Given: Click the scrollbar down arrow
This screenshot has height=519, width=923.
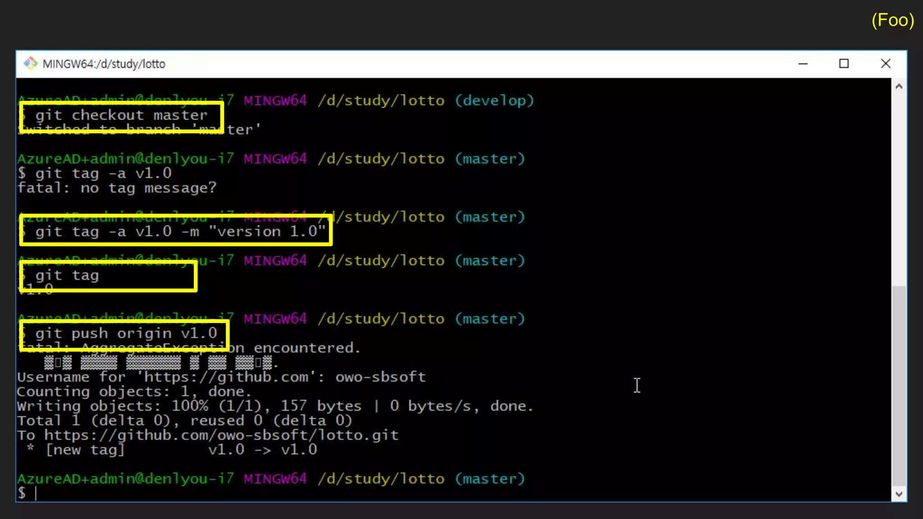Looking at the screenshot, I should point(899,494).
